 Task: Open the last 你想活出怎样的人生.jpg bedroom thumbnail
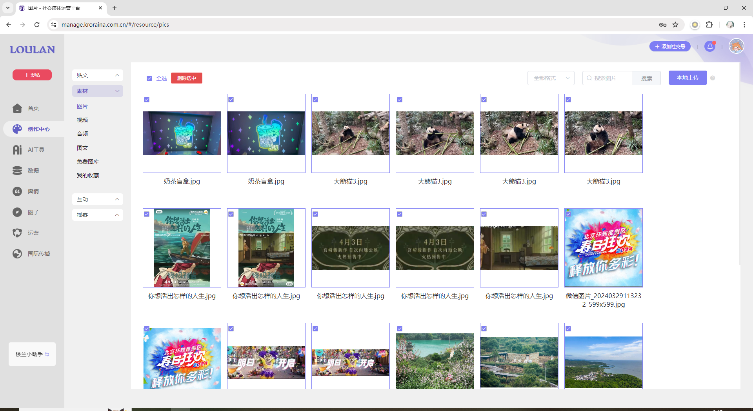tap(519, 248)
